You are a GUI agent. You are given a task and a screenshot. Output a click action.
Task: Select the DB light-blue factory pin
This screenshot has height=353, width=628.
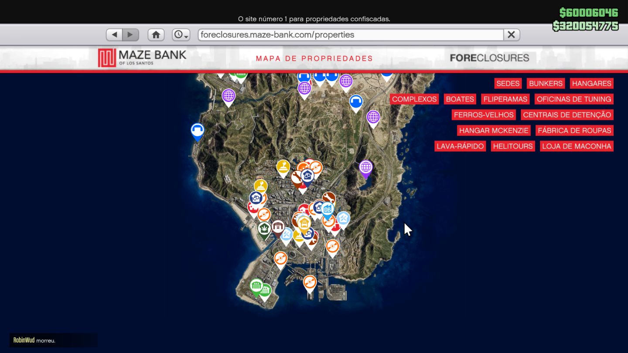pos(328,210)
